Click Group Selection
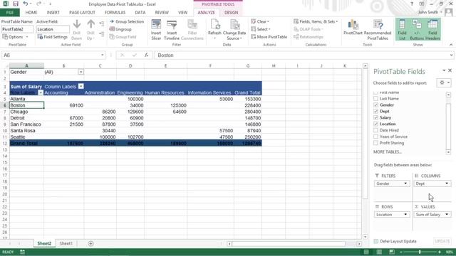This screenshot has width=456, height=256. coord(127,21)
